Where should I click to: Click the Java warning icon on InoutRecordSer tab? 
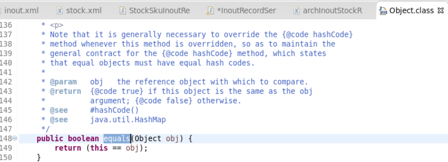point(210,11)
